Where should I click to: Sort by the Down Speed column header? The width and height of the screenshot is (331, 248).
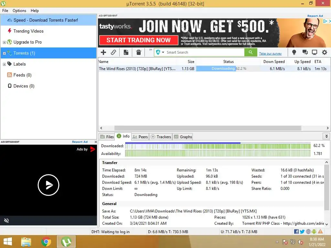click(x=274, y=62)
